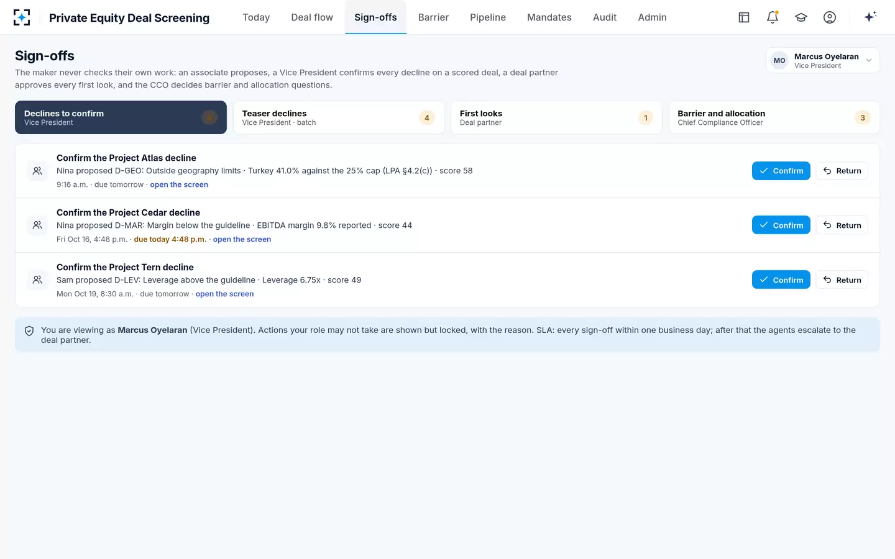Image resolution: width=895 pixels, height=559 pixels.
Task: Click the people icon beside Project Tern
Action: [37, 280]
